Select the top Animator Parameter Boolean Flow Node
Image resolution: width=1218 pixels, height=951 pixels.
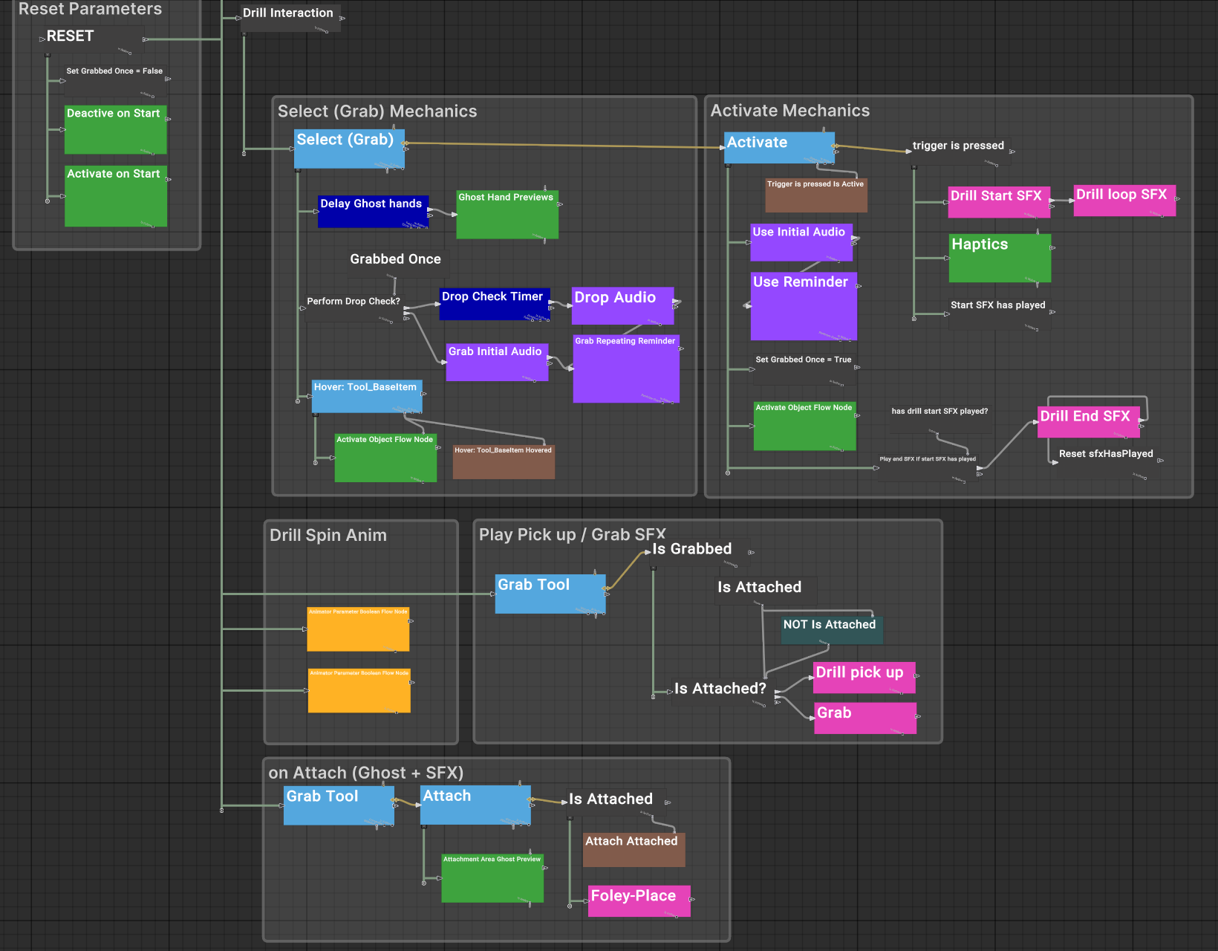[x=357, y=630]
